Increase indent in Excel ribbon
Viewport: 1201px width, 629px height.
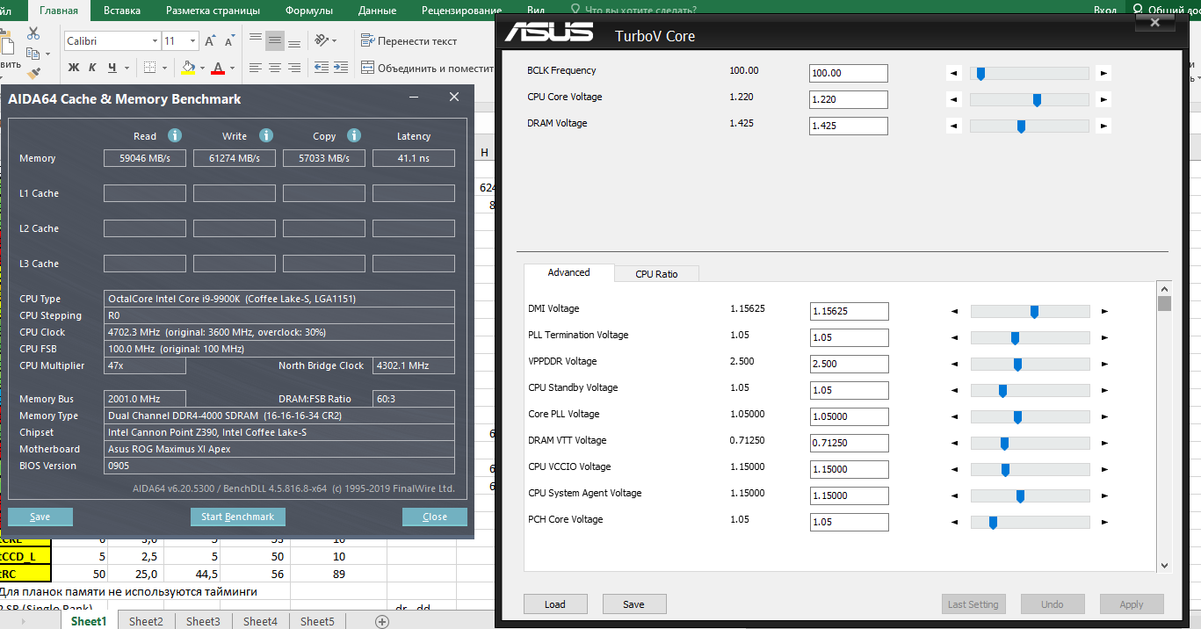[x=341, y=68]
